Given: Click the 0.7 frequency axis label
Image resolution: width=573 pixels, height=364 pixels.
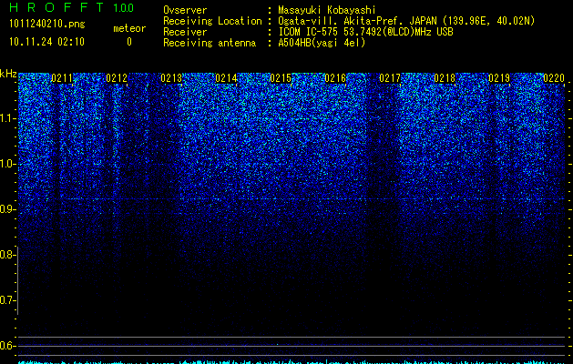Looking at the screenshot, I should pyautogui.click(x=6, y=300).
